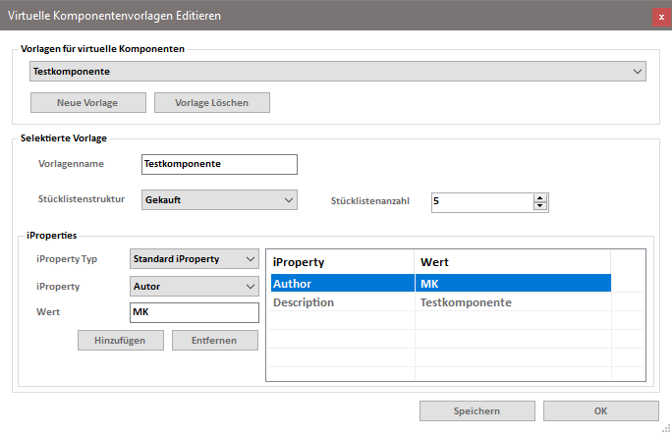Open the Testkomponente template dropdown

[x=336, y=72]
